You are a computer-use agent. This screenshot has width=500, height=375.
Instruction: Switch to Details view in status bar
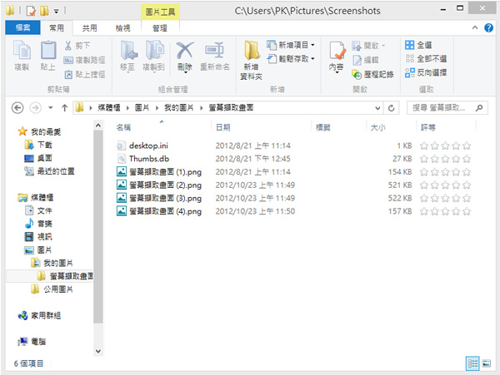472,363
